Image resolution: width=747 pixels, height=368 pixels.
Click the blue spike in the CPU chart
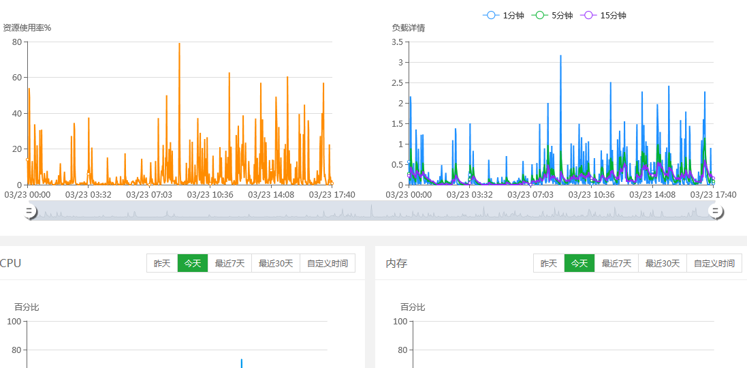pyautogui.click(x=241, y=363)
